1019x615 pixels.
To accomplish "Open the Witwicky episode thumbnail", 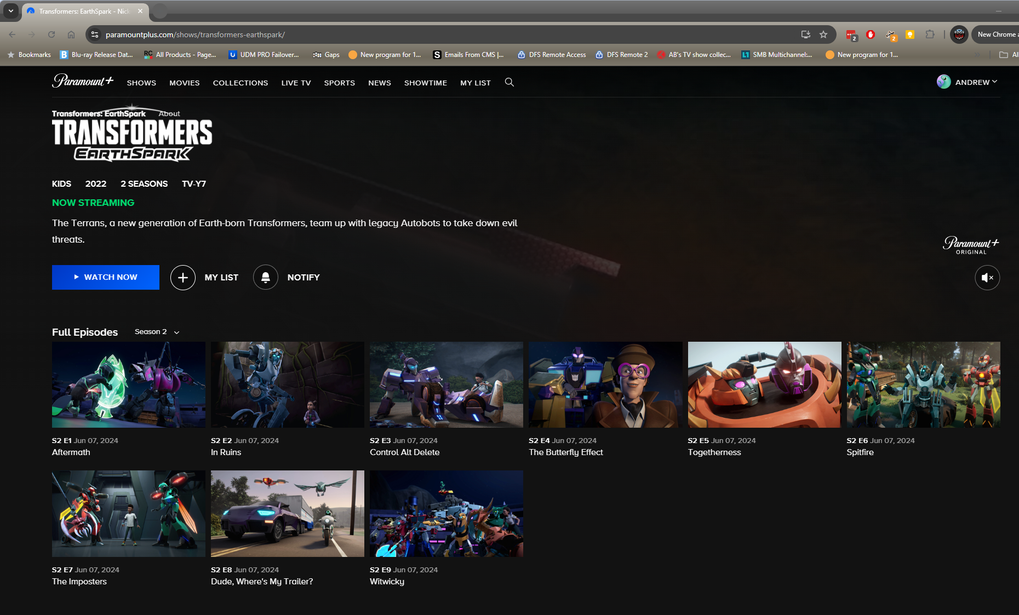I will (x=446, y=514).
